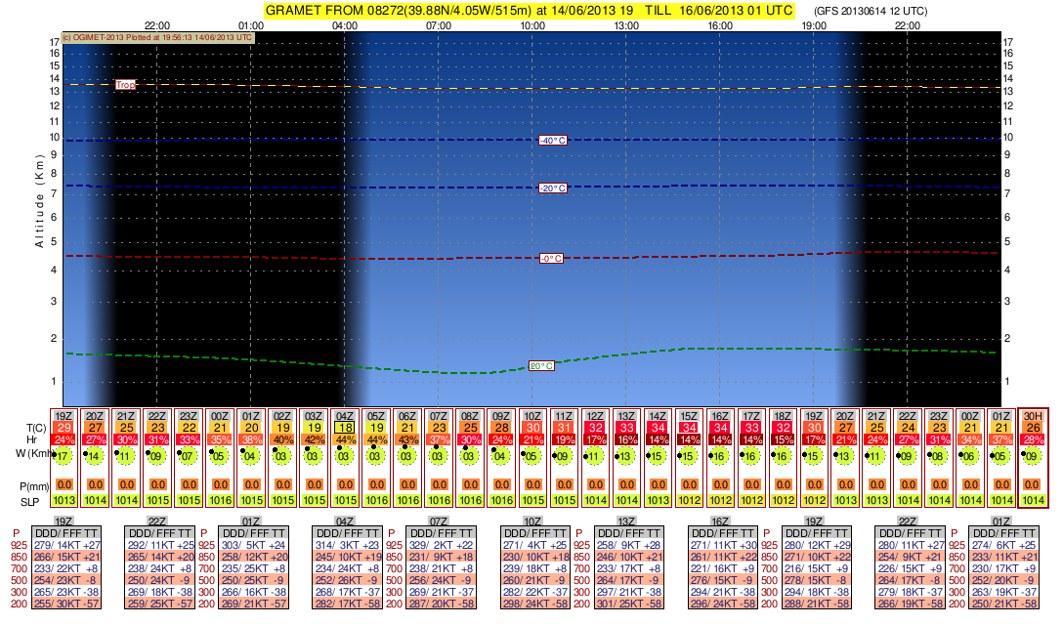The image size is (1063, 625).
Task: Click the wind circle showing 07
Action: (190, 456)
